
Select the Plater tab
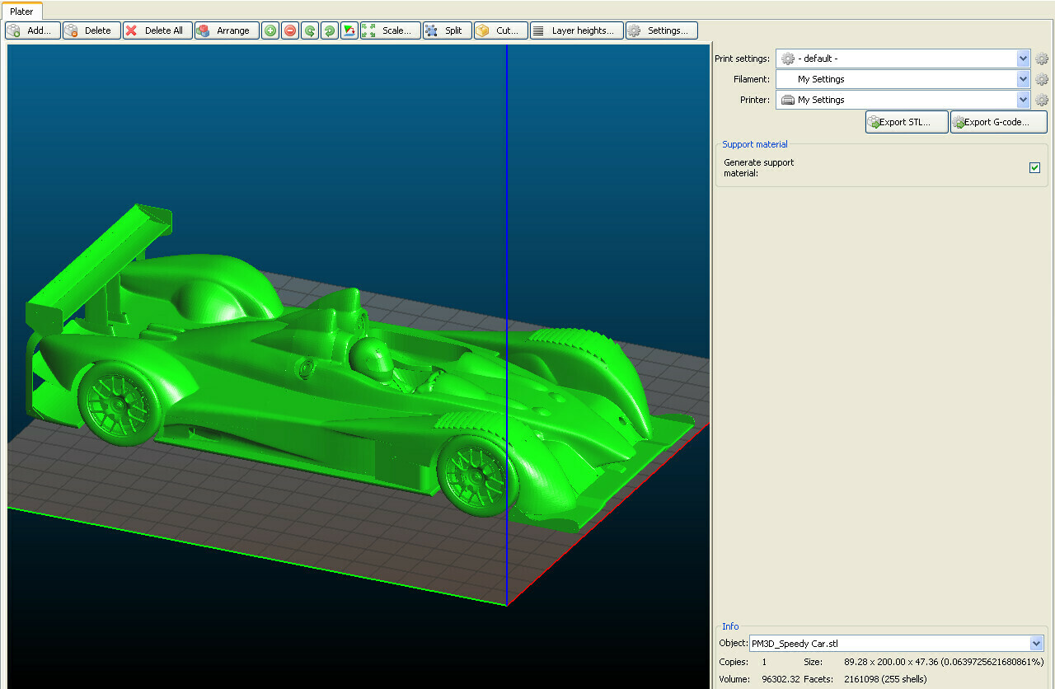[x=22, y=11]
